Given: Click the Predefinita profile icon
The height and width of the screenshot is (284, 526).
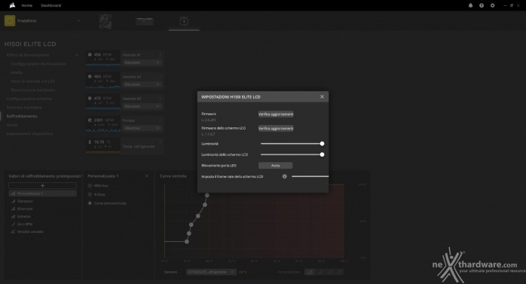Looking at the screenshot, I should coord(10,21).
